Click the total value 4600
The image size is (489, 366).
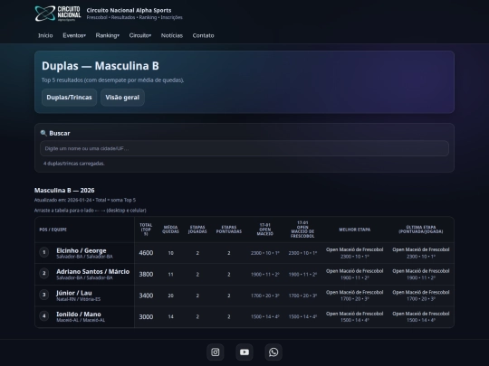(146, 253)
